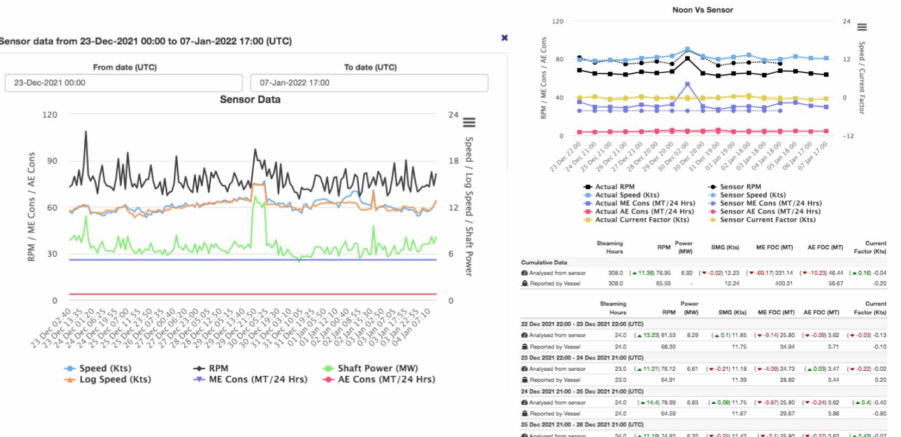Click SMG value 11.39 in the 23 Dec Reported row
The width and height of the screenshot is (901, 437).
[x=739, y=380]
